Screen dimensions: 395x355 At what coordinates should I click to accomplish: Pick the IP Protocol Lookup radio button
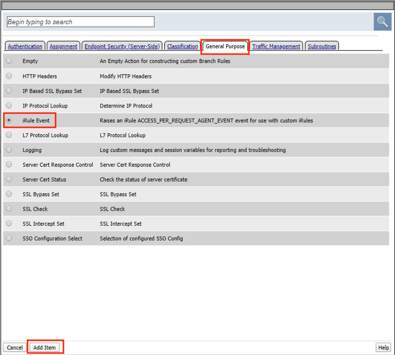[9, 105]
